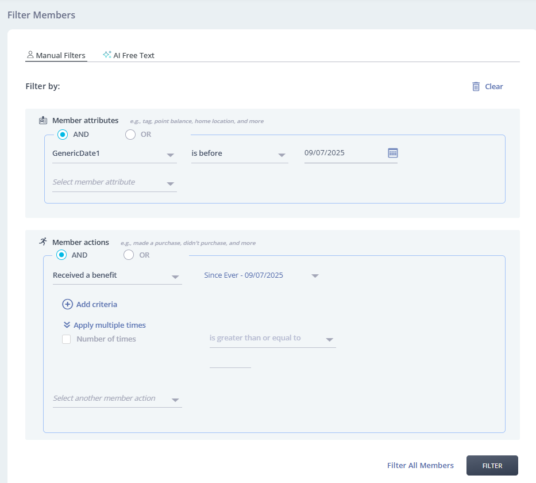The height and width of the screenshot is (483, 536).
Task: Click the plus circle Add criteria icon
Action: click(67, 304)
